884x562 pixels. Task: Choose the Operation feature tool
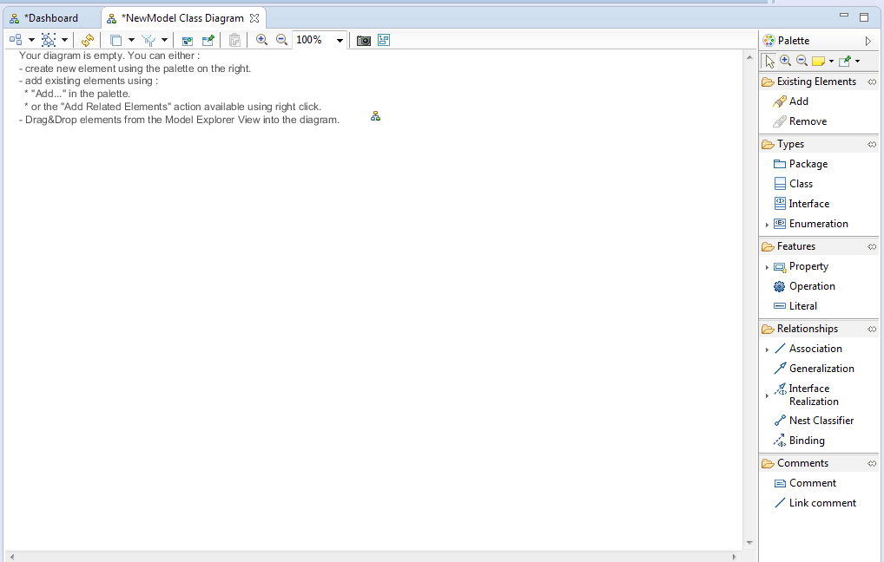point(811,286)
